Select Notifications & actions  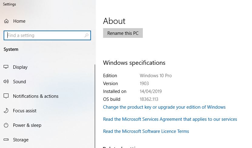coord(36,96)
